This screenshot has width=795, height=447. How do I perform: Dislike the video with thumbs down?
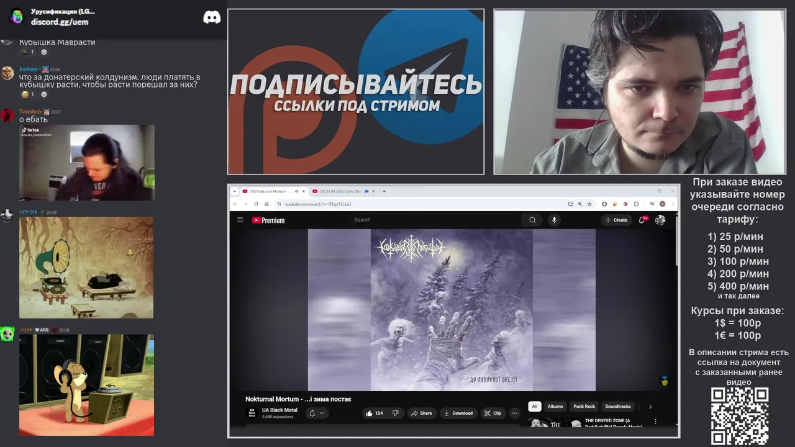396,413
